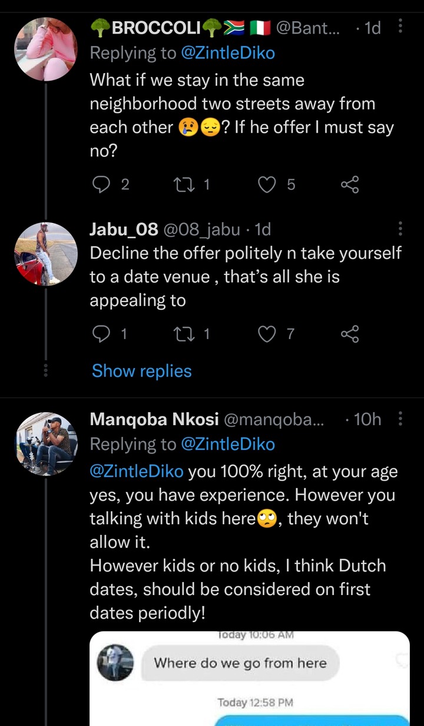
Task: Open @ZintleDiko link in BROCCOLI's reply
Action: point(228,53)
